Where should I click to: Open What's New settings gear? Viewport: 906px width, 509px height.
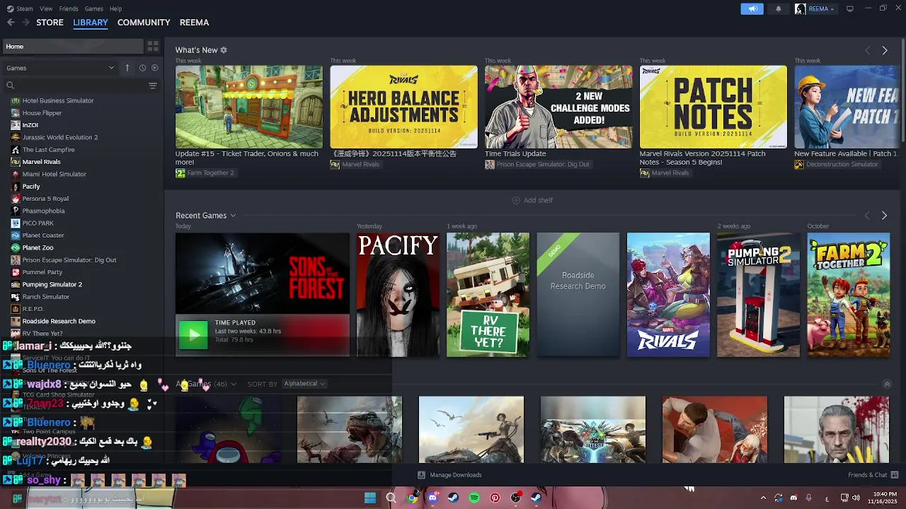pyautogui.click(x=224, y=50)
